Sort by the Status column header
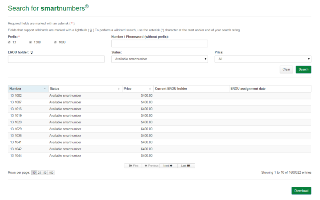The height and width of the screenshot is (200, 320). [85, 89]
